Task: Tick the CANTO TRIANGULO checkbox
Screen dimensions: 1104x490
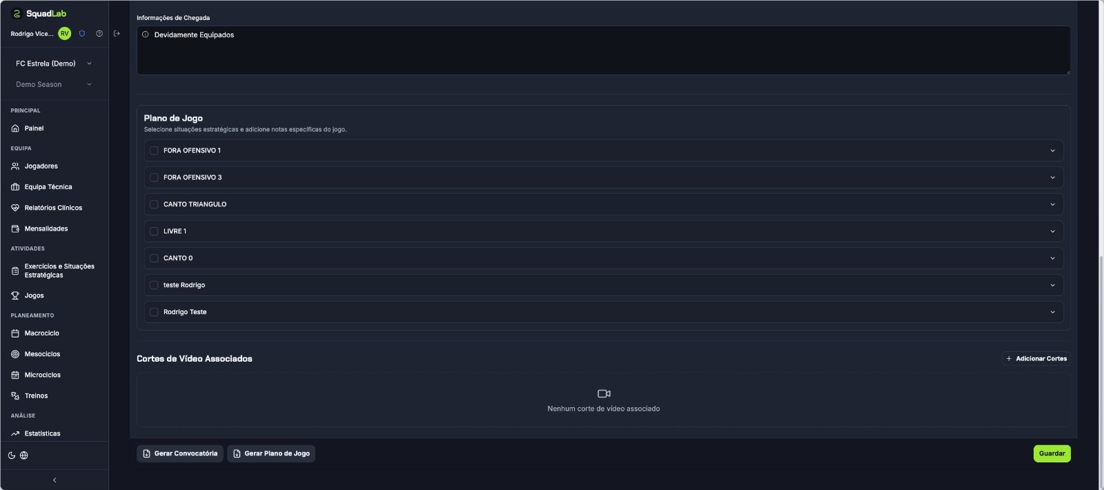Action: pos(154,204)
